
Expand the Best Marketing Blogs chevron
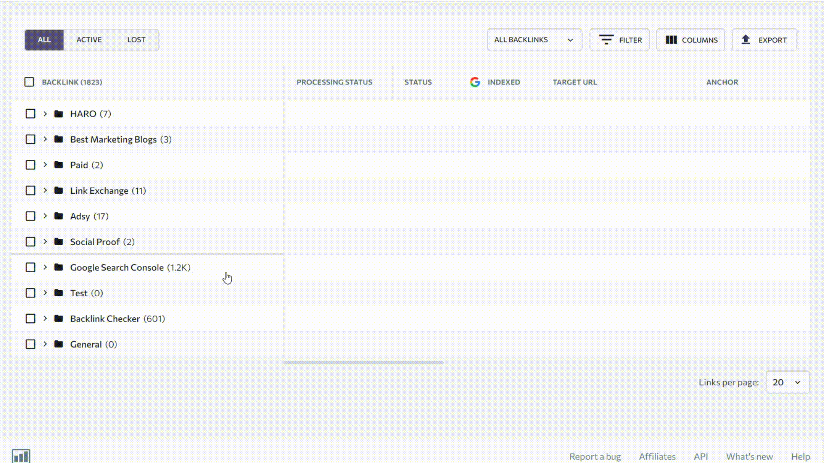click(45, 139)
